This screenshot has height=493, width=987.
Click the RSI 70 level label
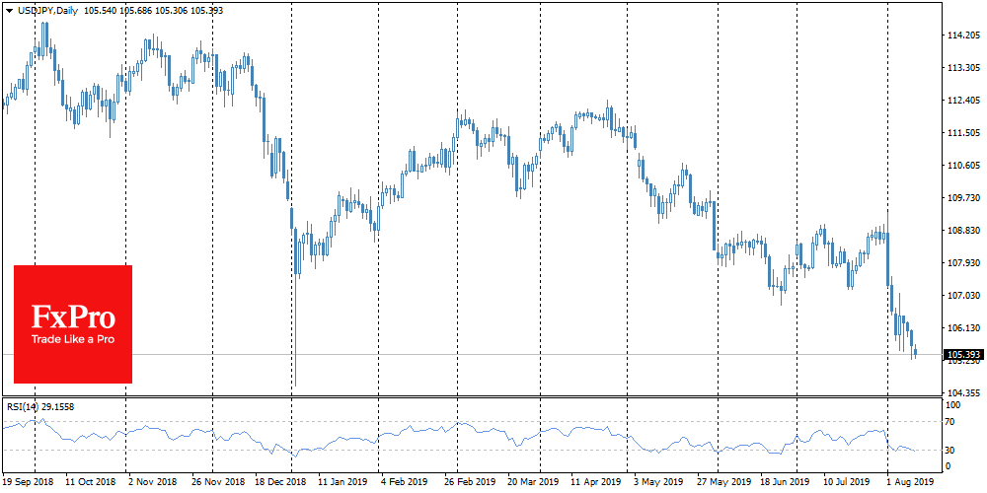950,422
